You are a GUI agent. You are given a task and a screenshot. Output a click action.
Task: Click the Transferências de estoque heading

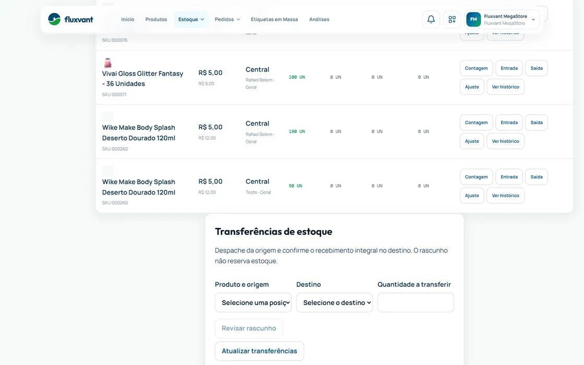pyautogui.click(x=273, y=232)
